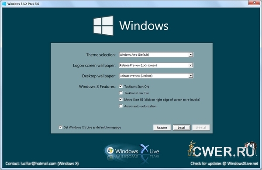Image resolution: width=262 pixels, height=170 pixels.
Task: Click the Uninstall button
Action: [201, 127]
